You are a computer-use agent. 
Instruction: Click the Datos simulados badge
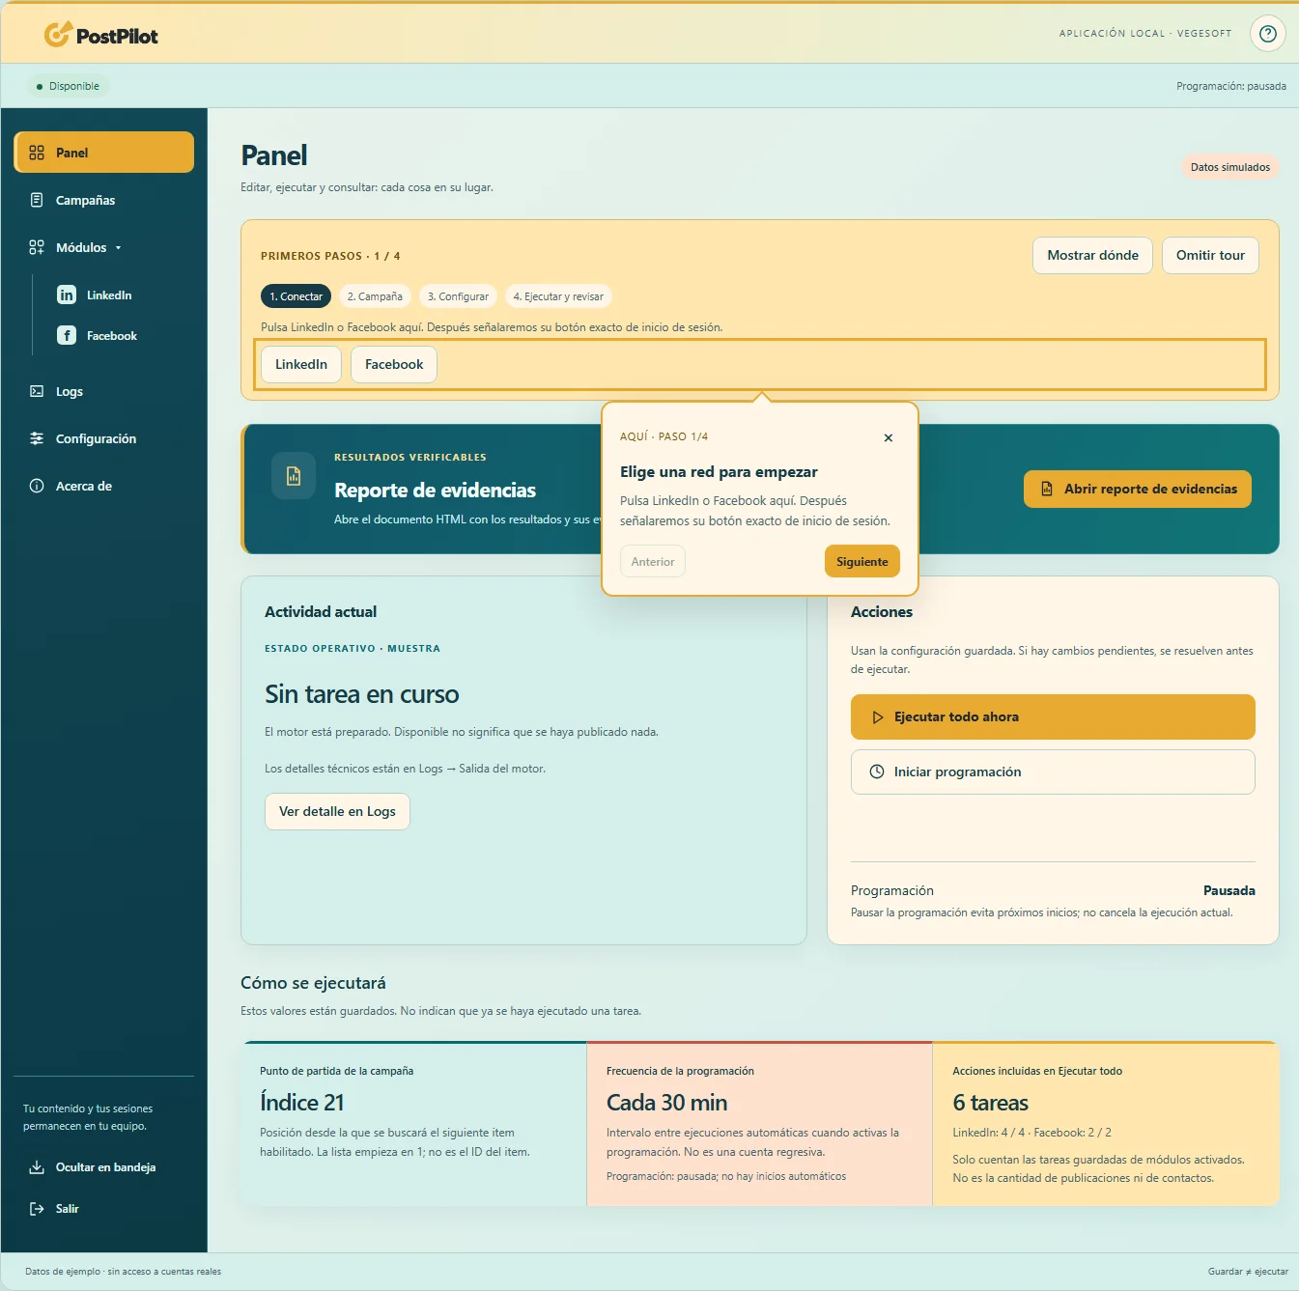click(x=1230, y=167)
